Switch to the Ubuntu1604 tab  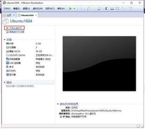tap(27, 15)
